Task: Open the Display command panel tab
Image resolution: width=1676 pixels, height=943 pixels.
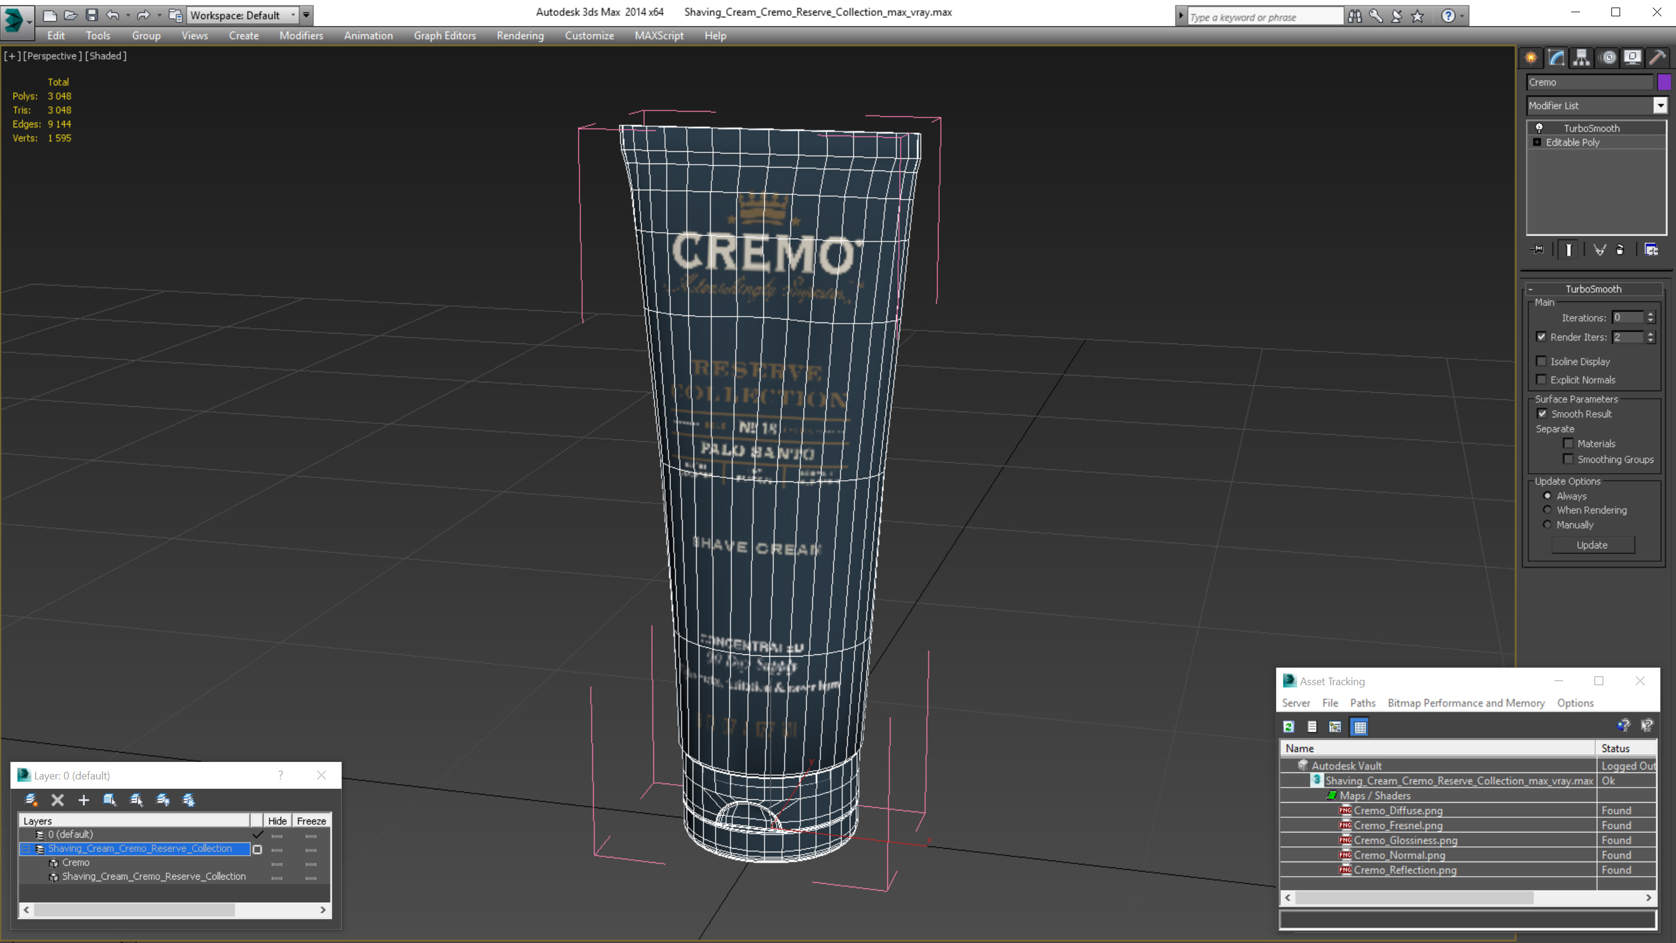Action: coord(1632,58)
